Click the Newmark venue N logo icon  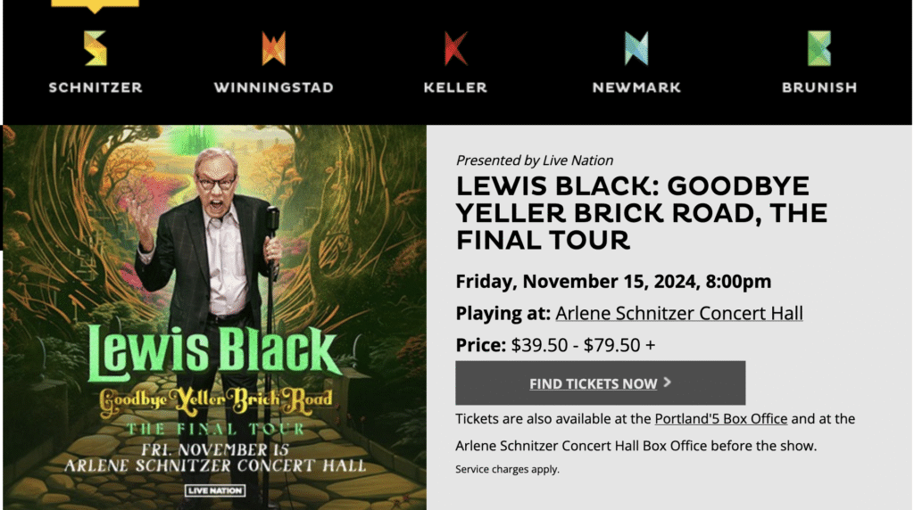[636, 48]
